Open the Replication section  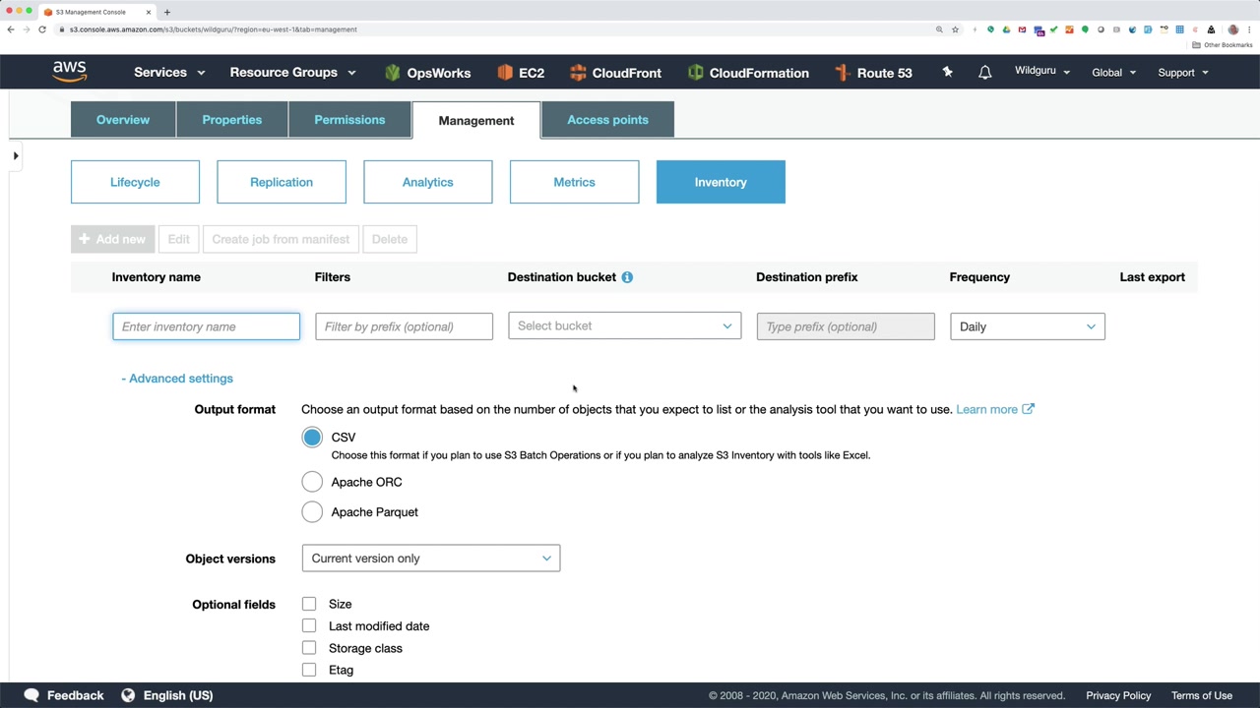click(x=282, y=182)
